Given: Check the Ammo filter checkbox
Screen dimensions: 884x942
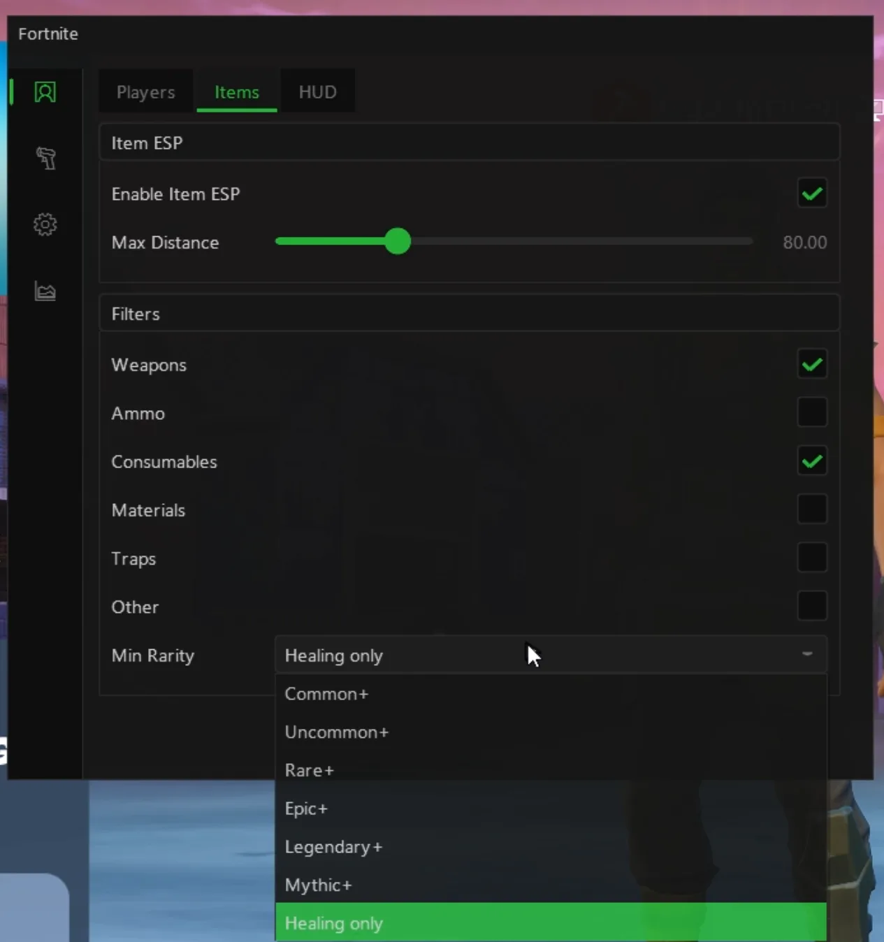Looking at the screenshot, I should pos(812,412).
